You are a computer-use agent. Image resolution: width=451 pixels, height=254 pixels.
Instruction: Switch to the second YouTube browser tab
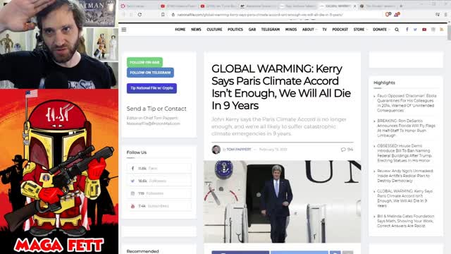(218, 6)
